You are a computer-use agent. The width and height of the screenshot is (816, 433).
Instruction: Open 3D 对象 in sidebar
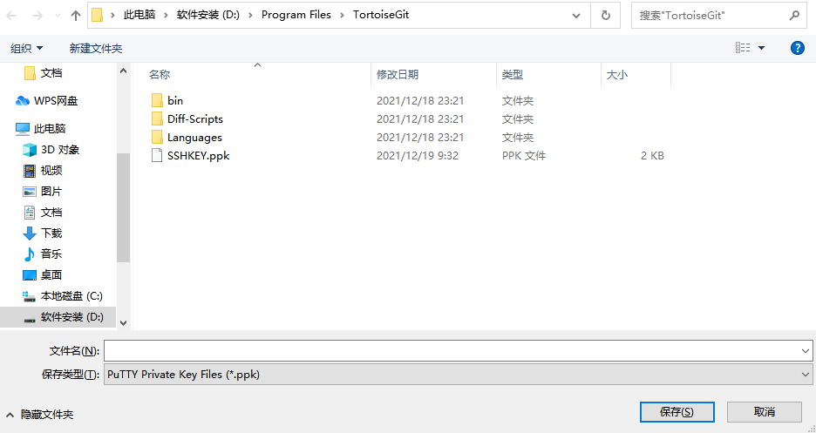(60, 150)
